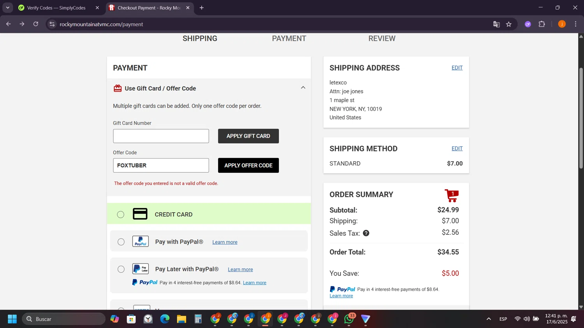Click the taskbar Buscar search box
The height and width of the screenshot is (328, 584).
click(64, 319)
